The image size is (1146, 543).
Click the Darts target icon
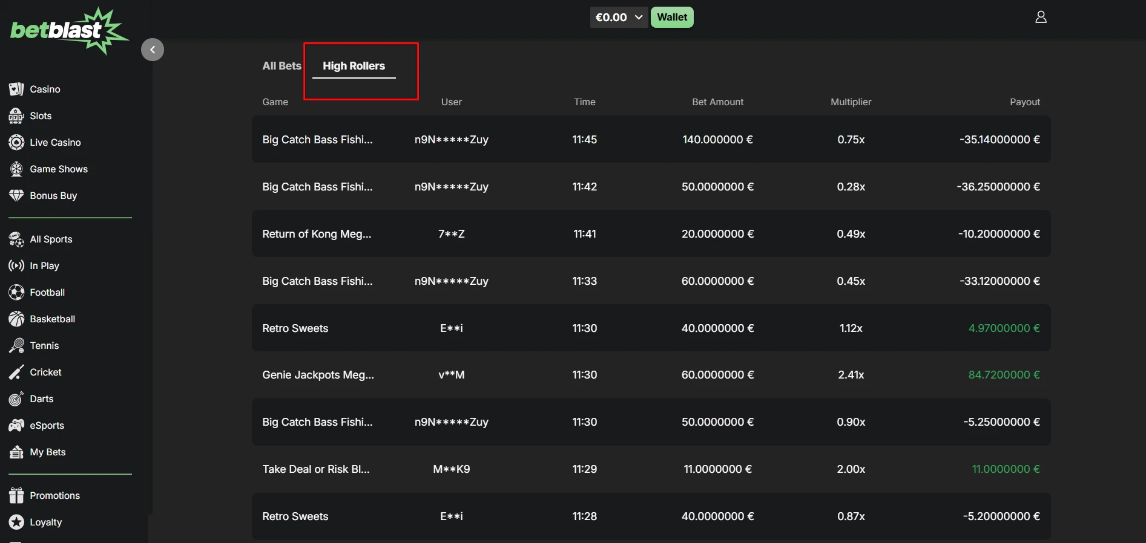click(x=16, y=398)
